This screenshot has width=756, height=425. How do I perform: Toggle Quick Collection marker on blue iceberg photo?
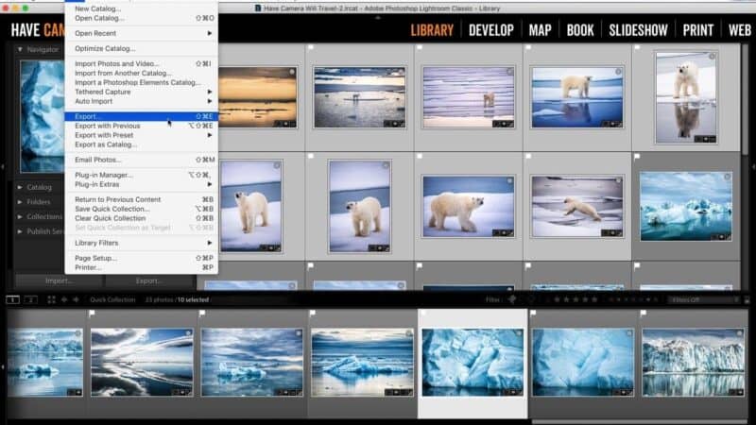click(727, 177)
